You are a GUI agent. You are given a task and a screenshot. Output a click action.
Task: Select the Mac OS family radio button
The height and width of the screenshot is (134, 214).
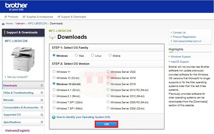click(77, 55)
